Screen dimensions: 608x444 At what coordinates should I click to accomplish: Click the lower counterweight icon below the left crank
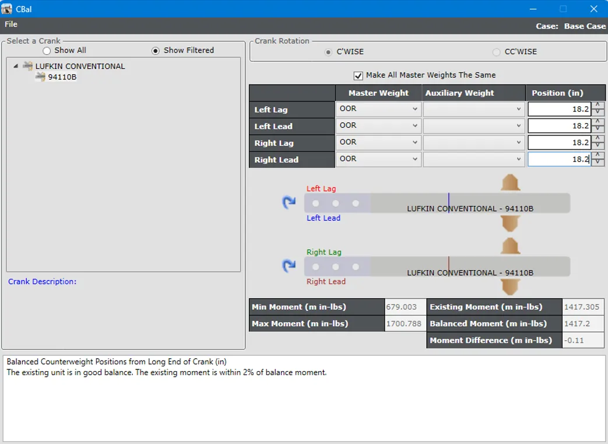510,223
